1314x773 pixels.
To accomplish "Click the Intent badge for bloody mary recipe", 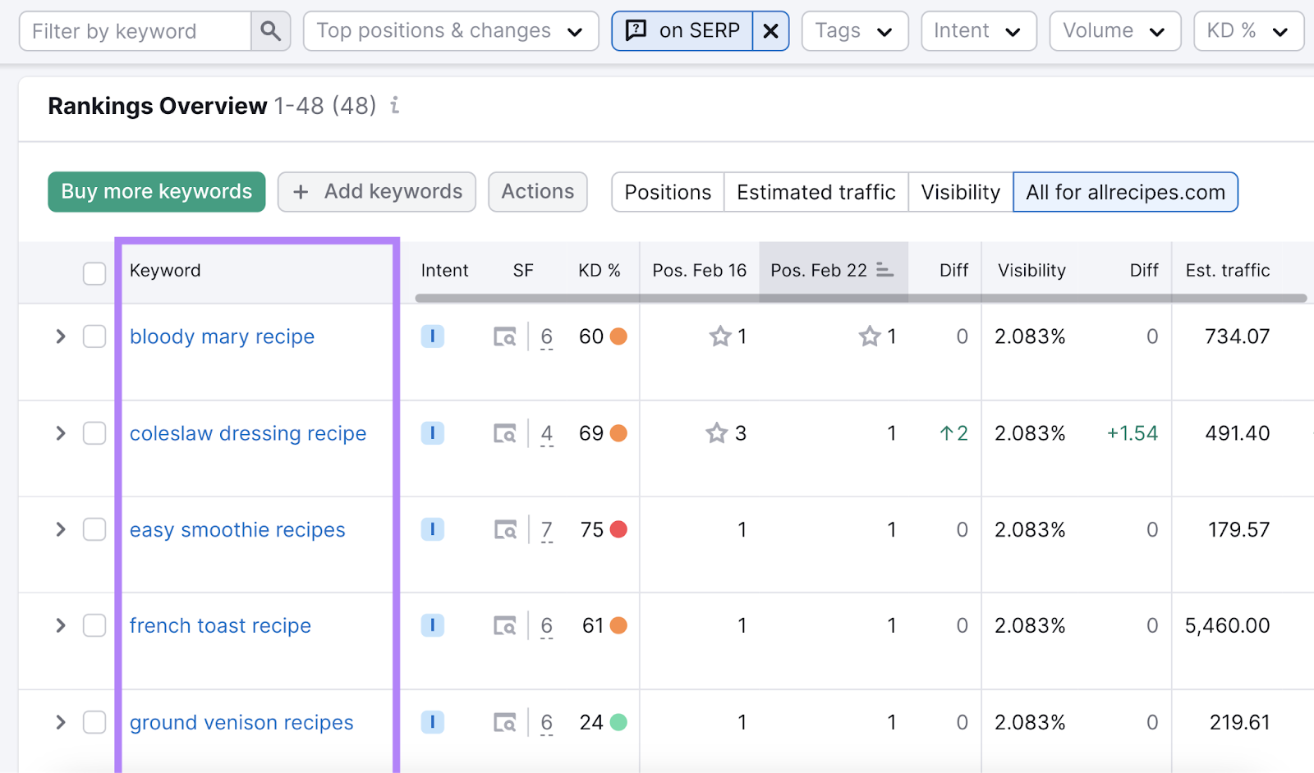I will [433, 336].
